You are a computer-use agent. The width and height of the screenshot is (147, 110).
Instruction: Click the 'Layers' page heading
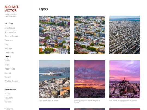[x=44, y=9]
